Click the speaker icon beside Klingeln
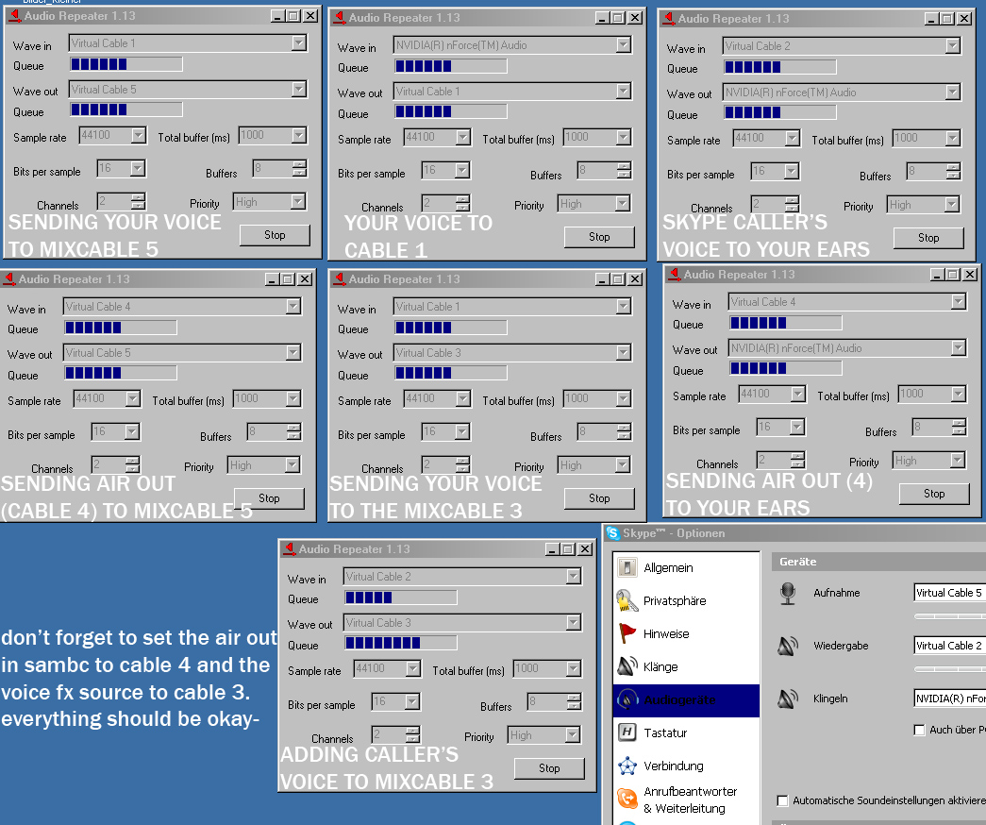 click(788, 699)
